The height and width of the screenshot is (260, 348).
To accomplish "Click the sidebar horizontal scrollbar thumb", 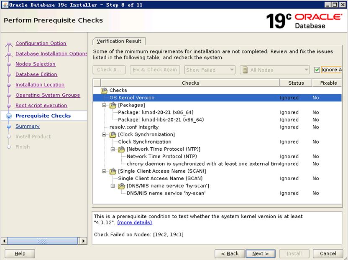I will tap(42, 241).
